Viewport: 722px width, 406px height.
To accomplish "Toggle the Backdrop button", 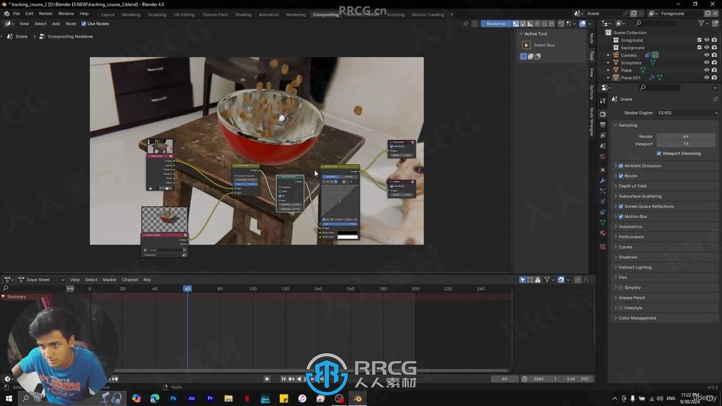I will 496,24.
